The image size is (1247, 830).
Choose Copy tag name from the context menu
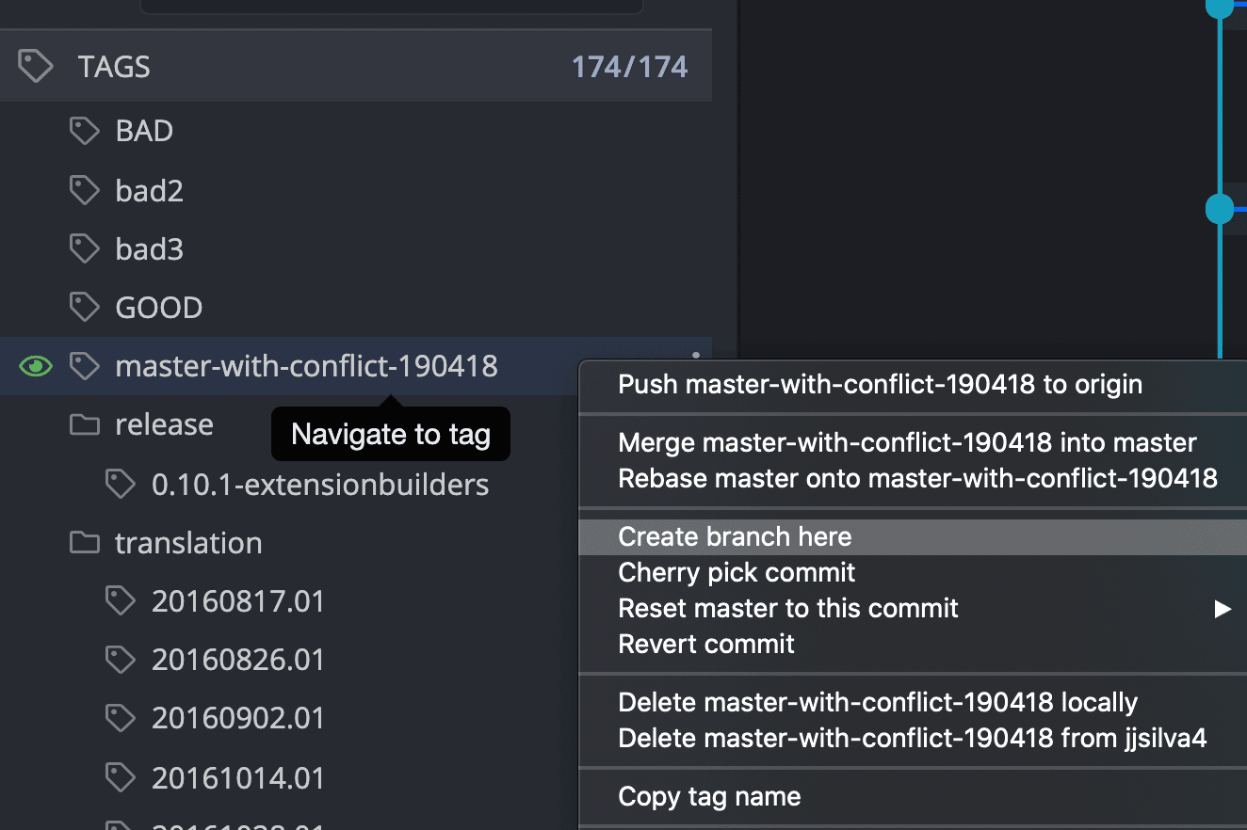[708, 796]
